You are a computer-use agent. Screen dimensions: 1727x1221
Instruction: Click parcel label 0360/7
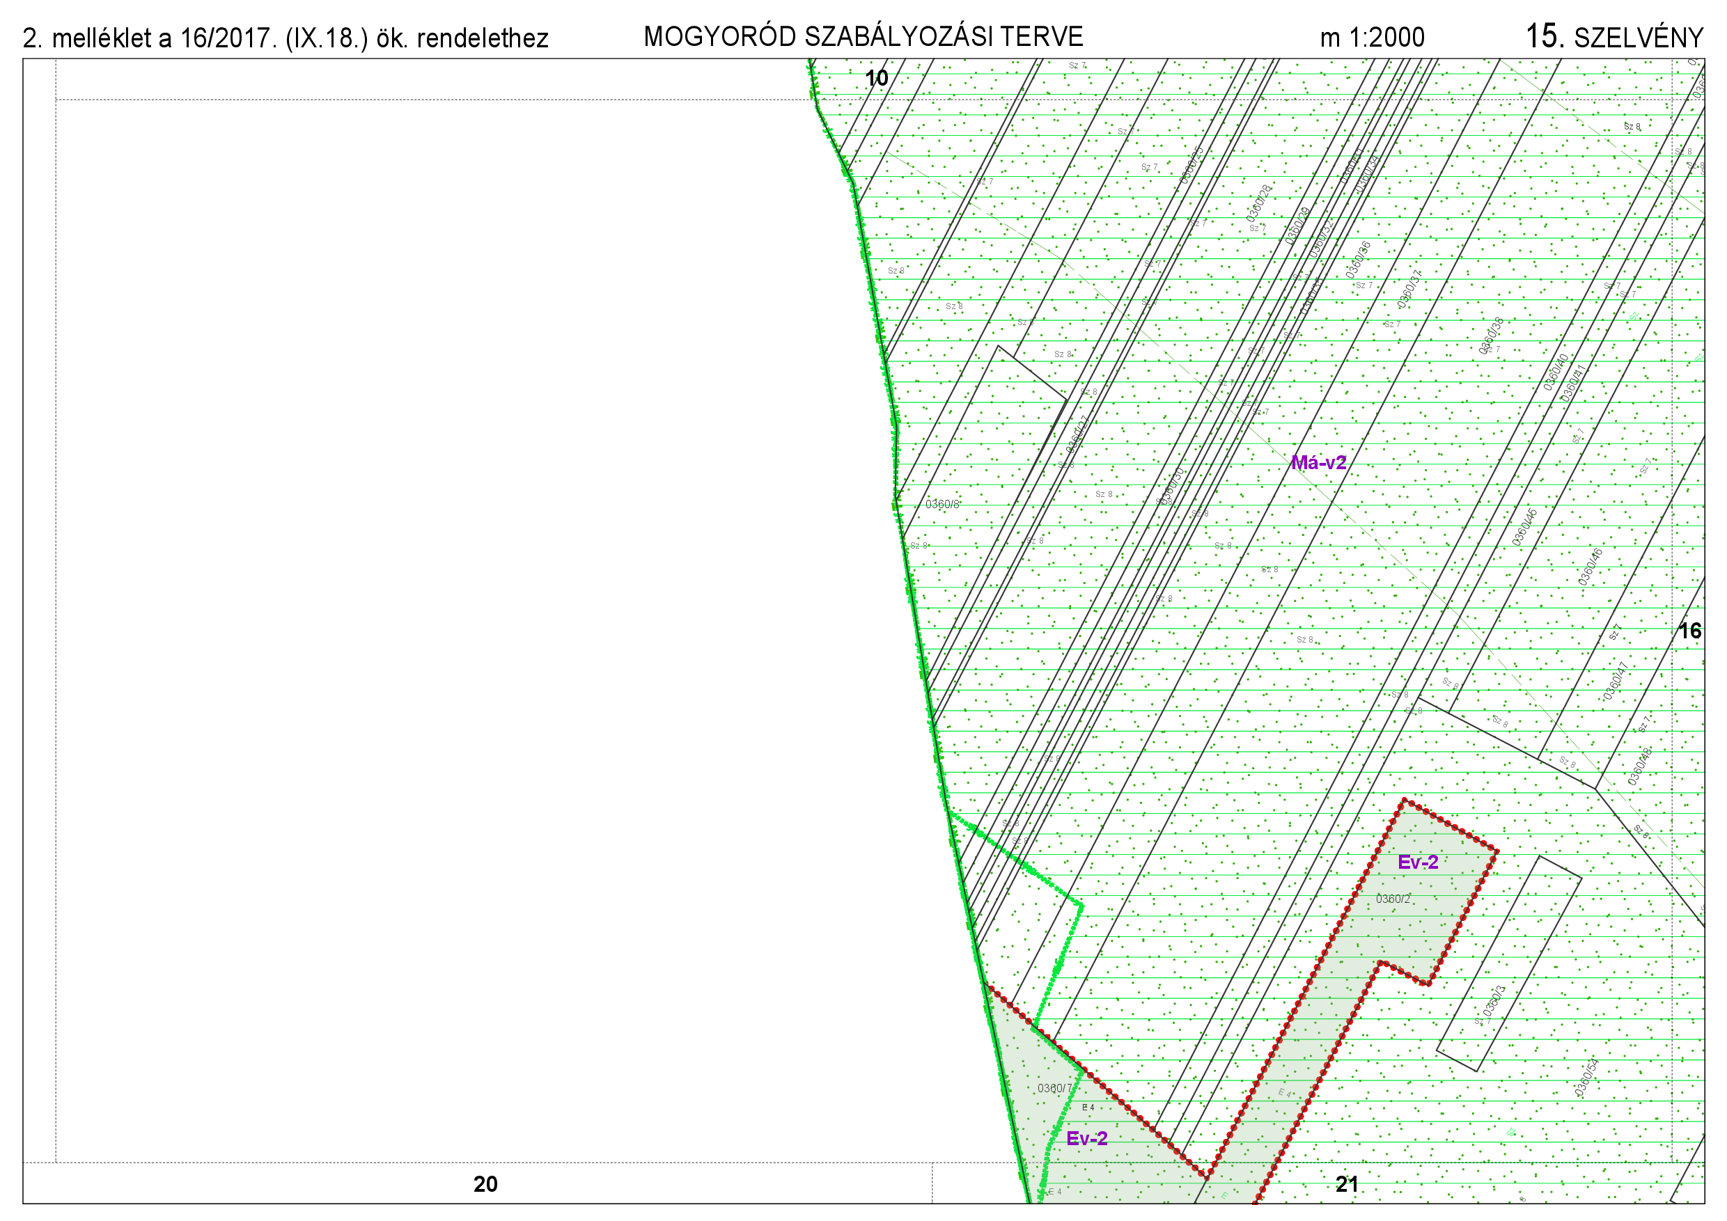point(1054,1088)
